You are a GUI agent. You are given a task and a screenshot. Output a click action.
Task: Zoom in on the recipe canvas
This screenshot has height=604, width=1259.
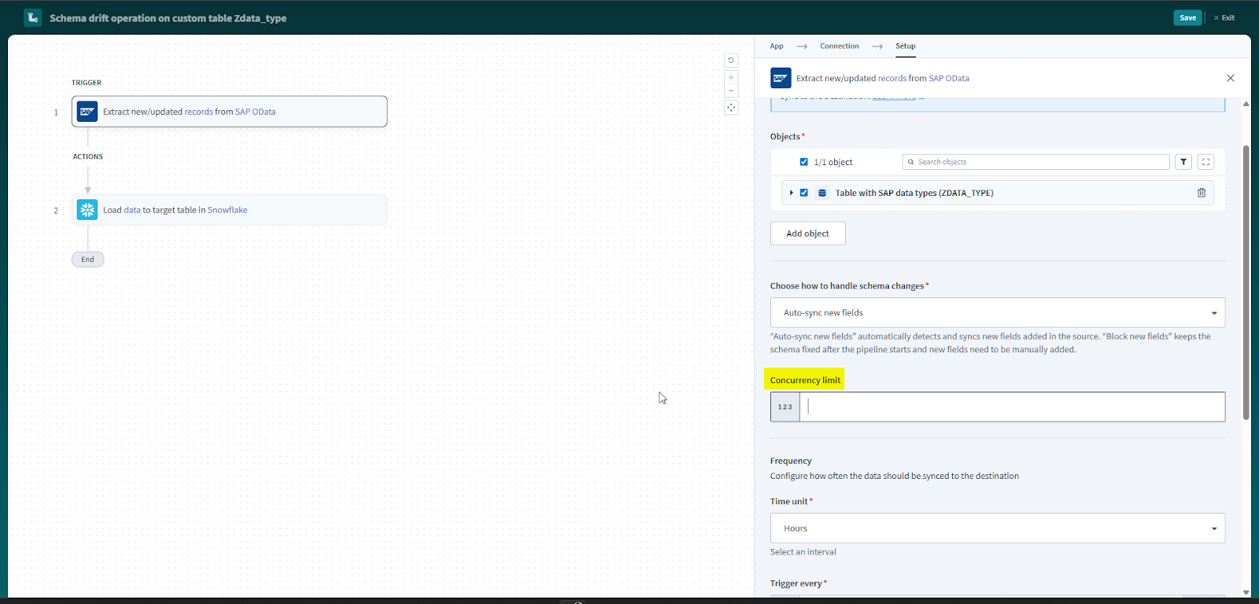click(731, 78)
